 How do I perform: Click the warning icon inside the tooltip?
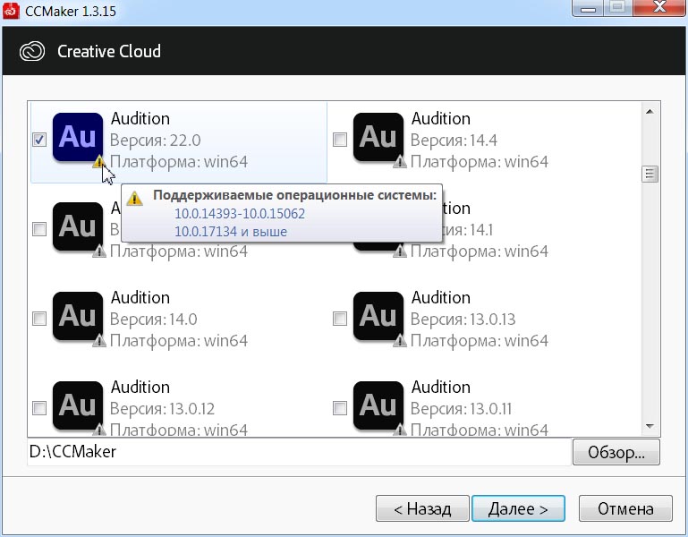(x=135, y=199)
